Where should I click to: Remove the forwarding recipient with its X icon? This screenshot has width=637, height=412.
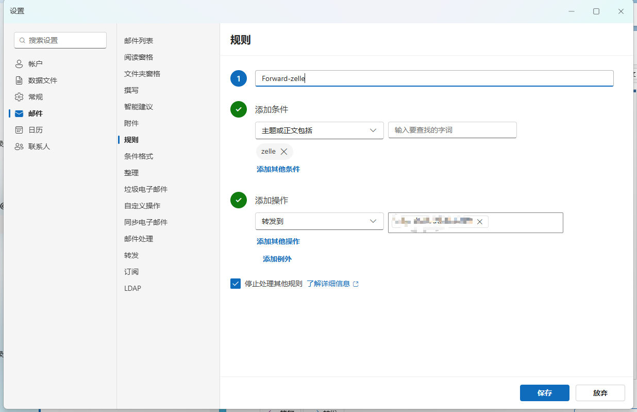coord(479,222)
